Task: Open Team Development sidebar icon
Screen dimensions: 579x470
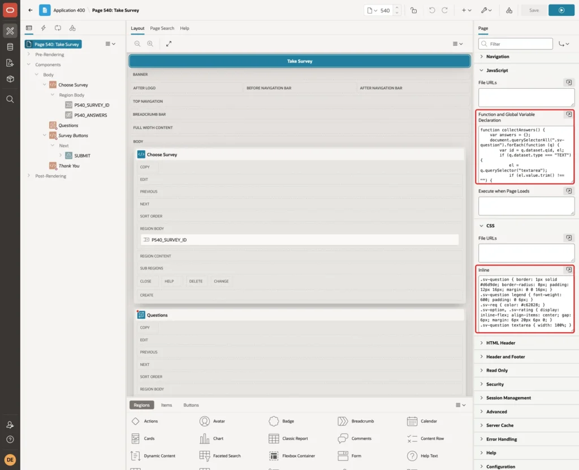Action: click(10, 63)
